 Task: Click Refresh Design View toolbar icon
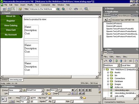[x=70, y=9]
